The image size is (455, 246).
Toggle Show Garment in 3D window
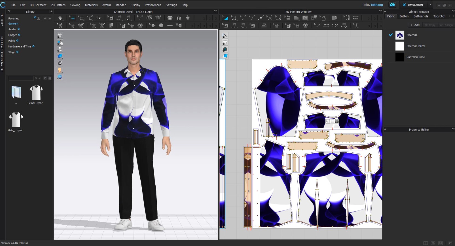coord(60,35)
